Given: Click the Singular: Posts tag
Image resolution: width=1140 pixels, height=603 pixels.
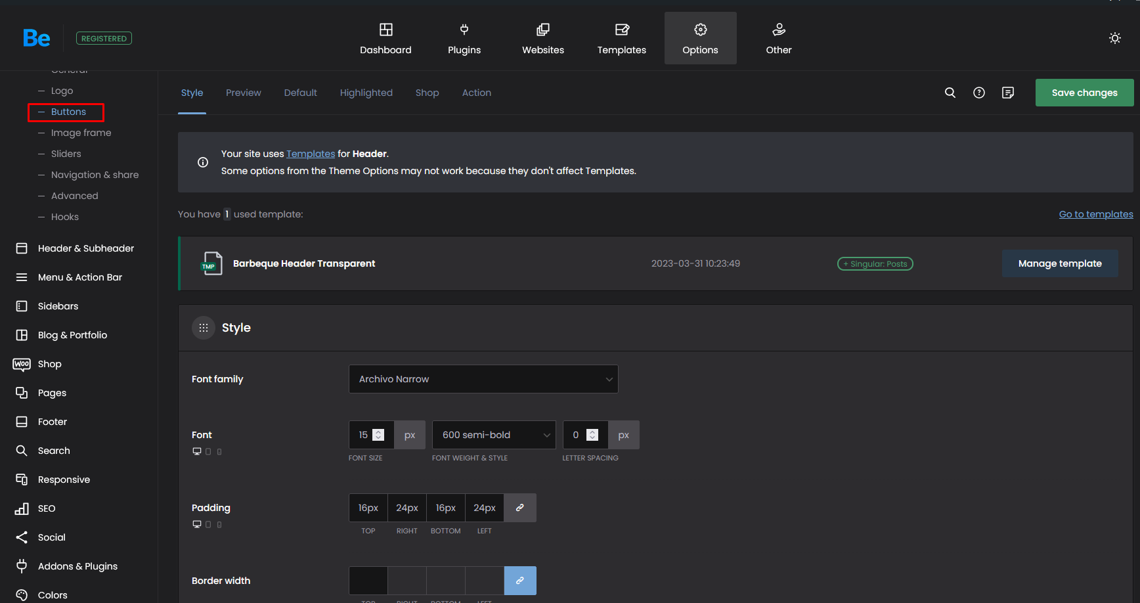Looking at the screenshot, I should click(x=875, y=263).
